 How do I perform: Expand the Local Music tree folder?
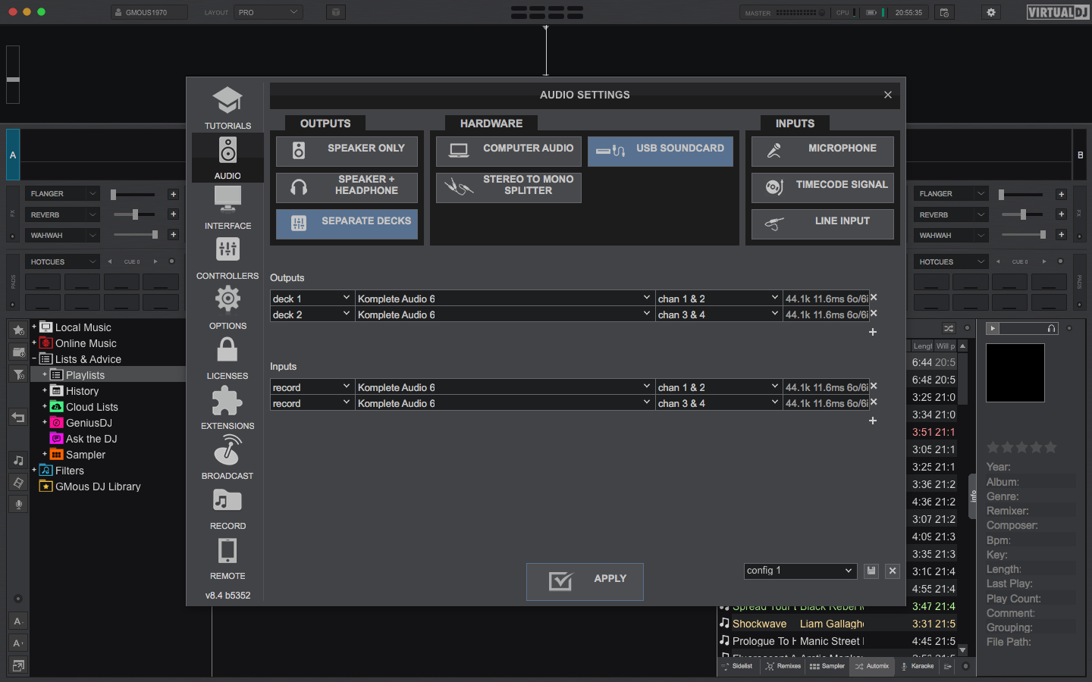[x=34, y=327]
